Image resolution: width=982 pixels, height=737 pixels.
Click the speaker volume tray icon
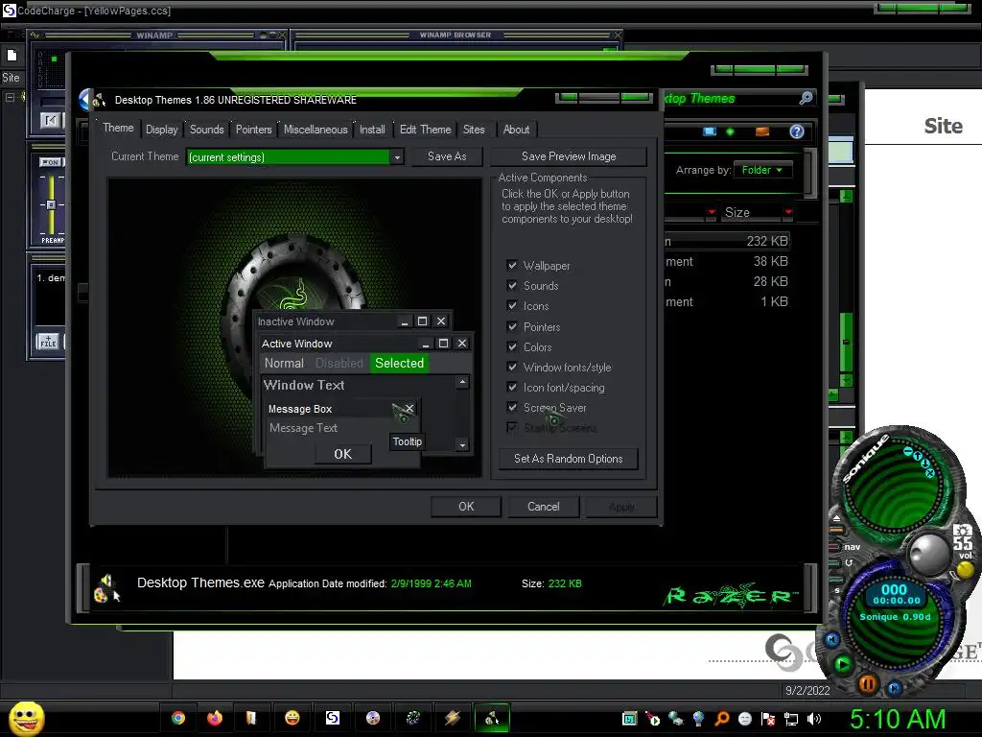pyautogui.click(x=814, y=719)
